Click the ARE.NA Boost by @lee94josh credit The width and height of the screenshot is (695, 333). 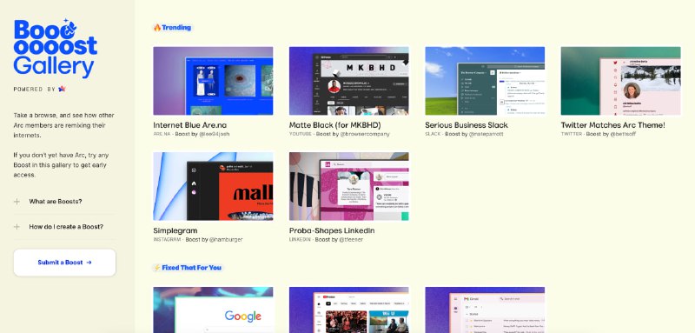191,134
